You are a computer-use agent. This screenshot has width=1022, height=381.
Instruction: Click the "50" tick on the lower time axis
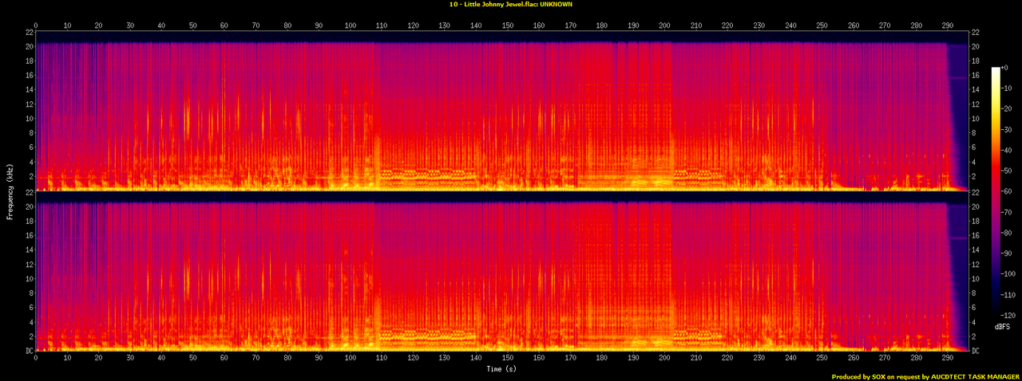193,359
